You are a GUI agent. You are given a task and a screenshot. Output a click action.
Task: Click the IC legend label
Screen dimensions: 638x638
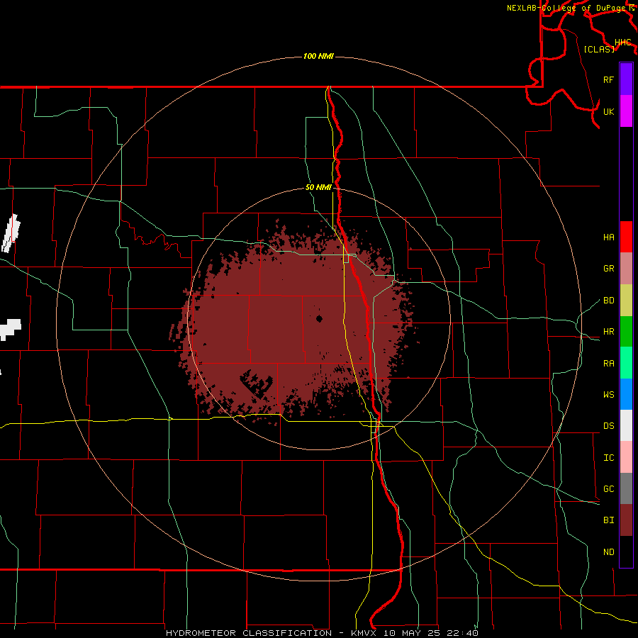coord(609,458)
